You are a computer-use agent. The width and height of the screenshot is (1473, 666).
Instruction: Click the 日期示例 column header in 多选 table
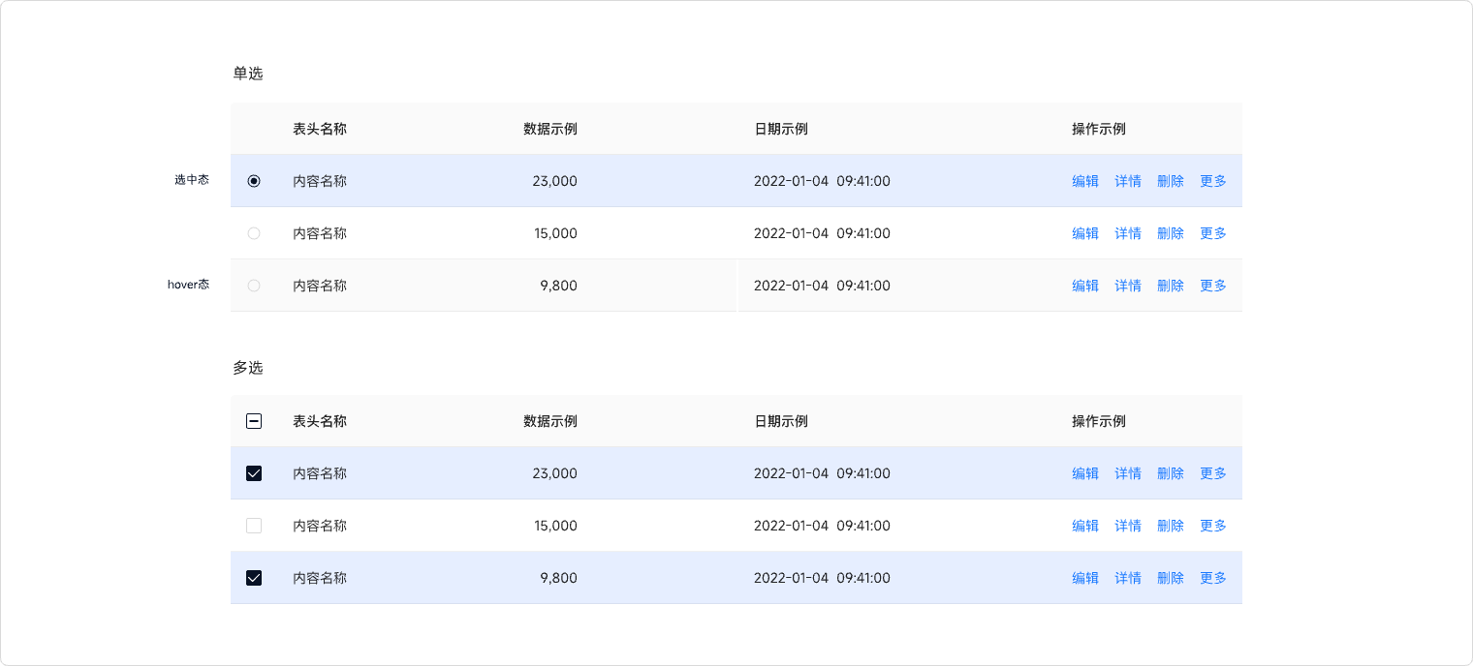click(x=780, y=421)
